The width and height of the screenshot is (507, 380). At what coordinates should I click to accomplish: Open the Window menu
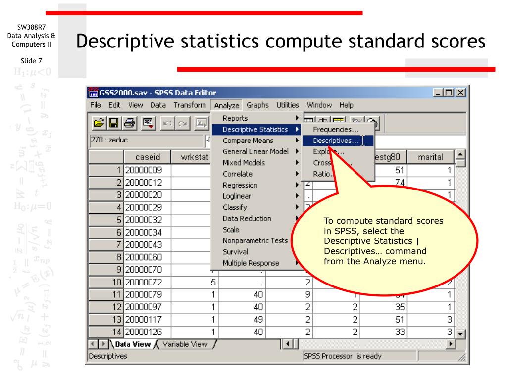319,105
